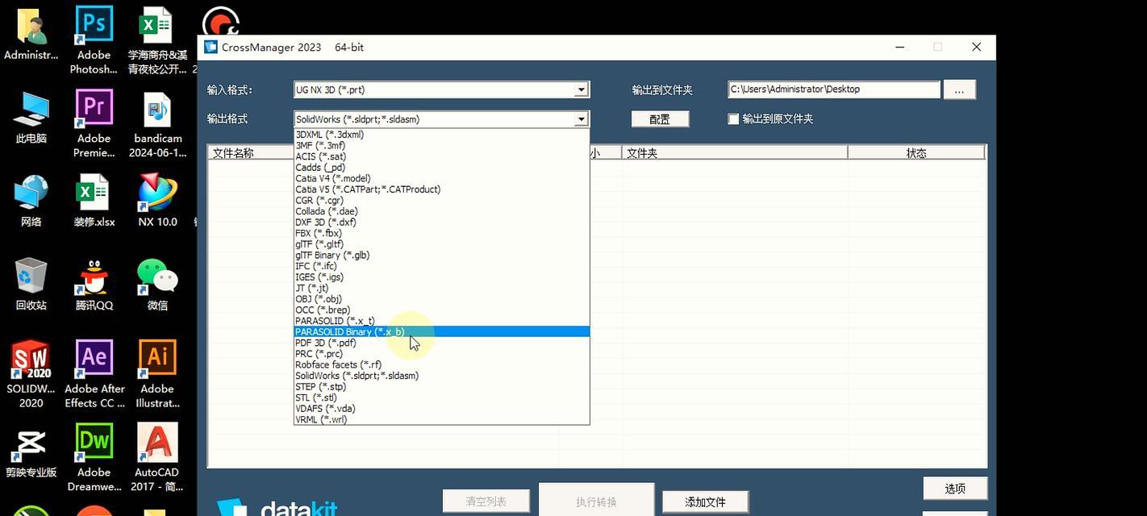Choose PARASOLID Binary (*.x_b) format
1147x516 pixels.
(x=441, y=331)
